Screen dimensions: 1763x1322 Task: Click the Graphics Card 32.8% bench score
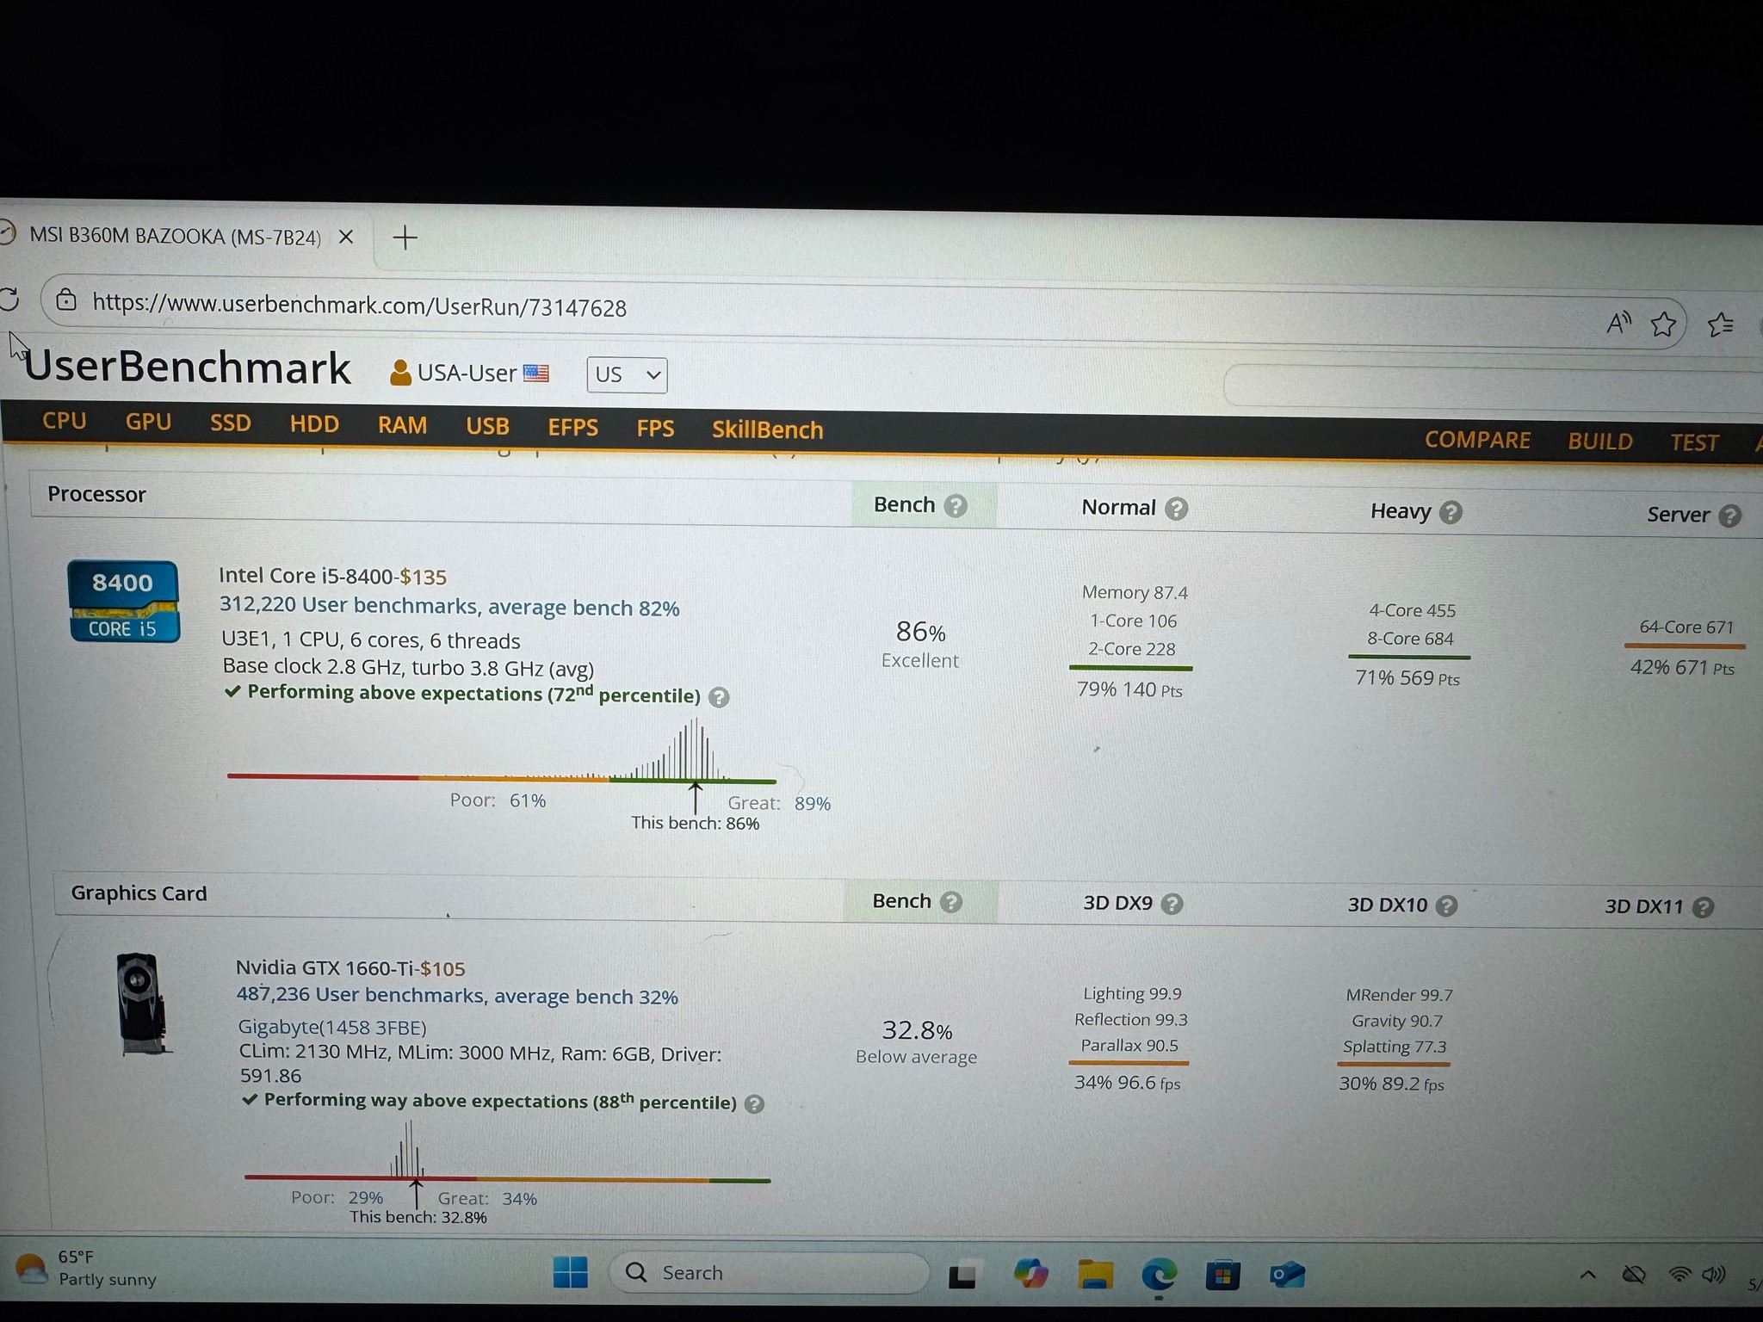point(917,1030)
